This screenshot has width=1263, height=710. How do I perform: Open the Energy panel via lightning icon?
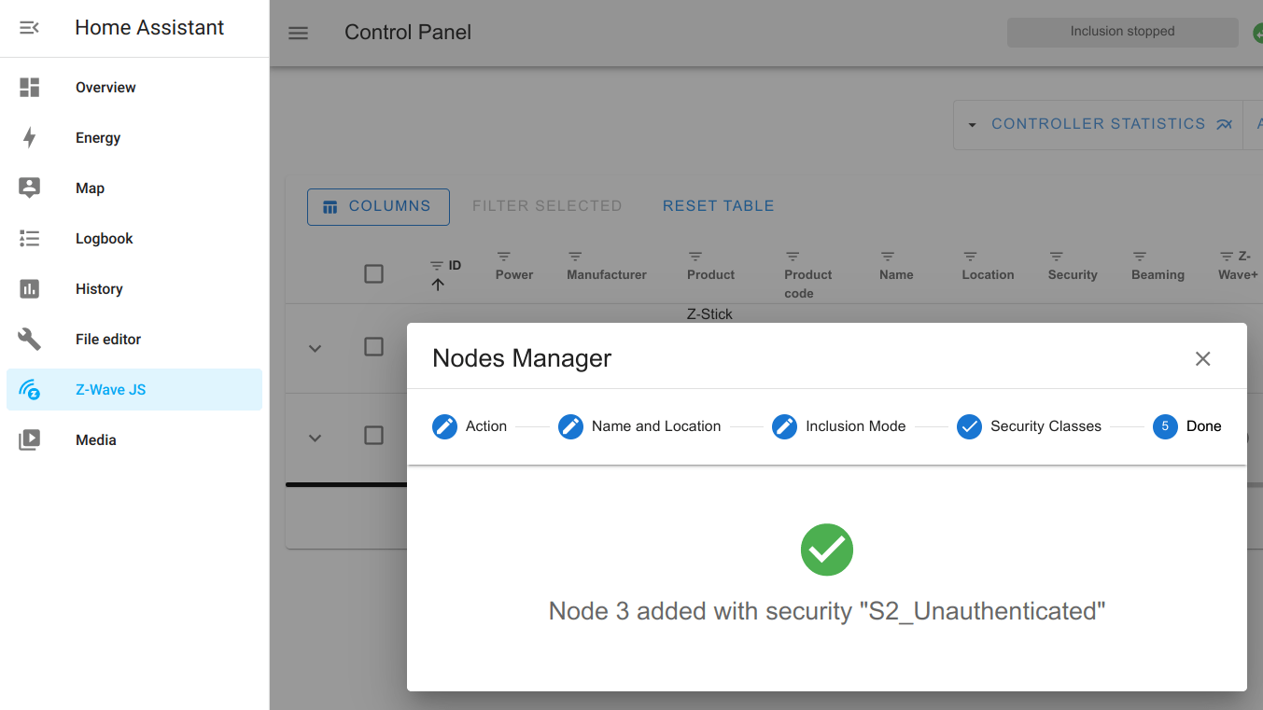point(29,137)
